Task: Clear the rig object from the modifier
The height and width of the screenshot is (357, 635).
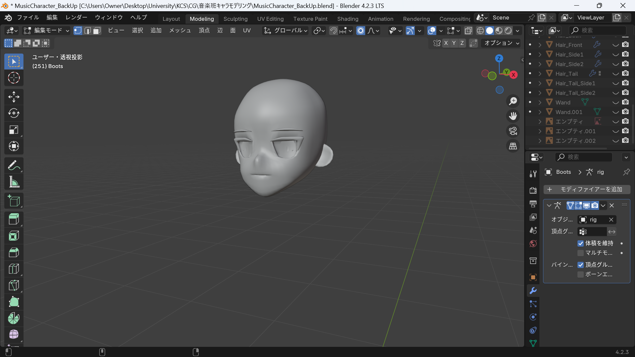Action: 611,219
